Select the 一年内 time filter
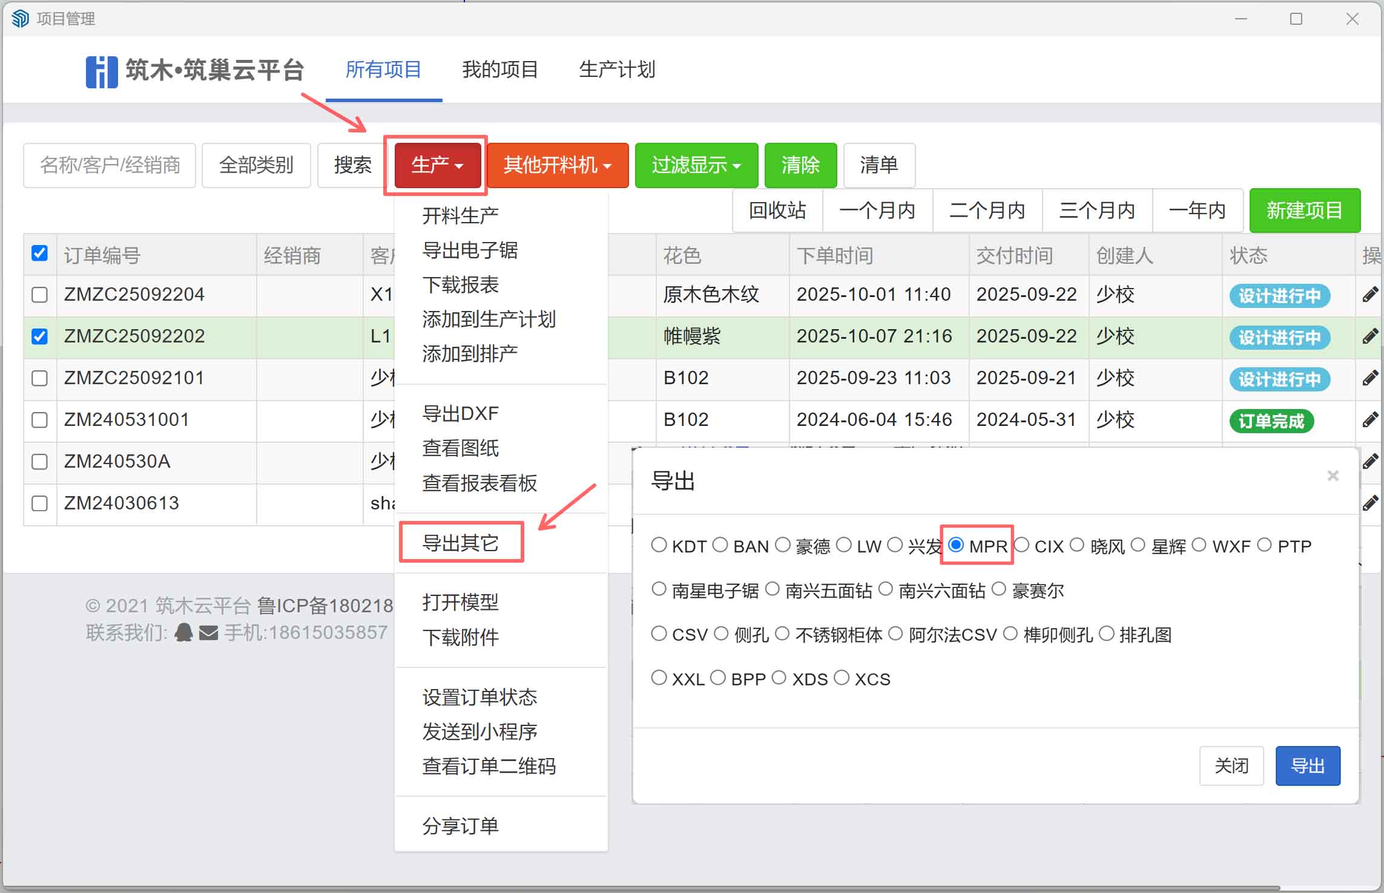This screenshot has height=893, width=1384. [x=1196, y=211]
